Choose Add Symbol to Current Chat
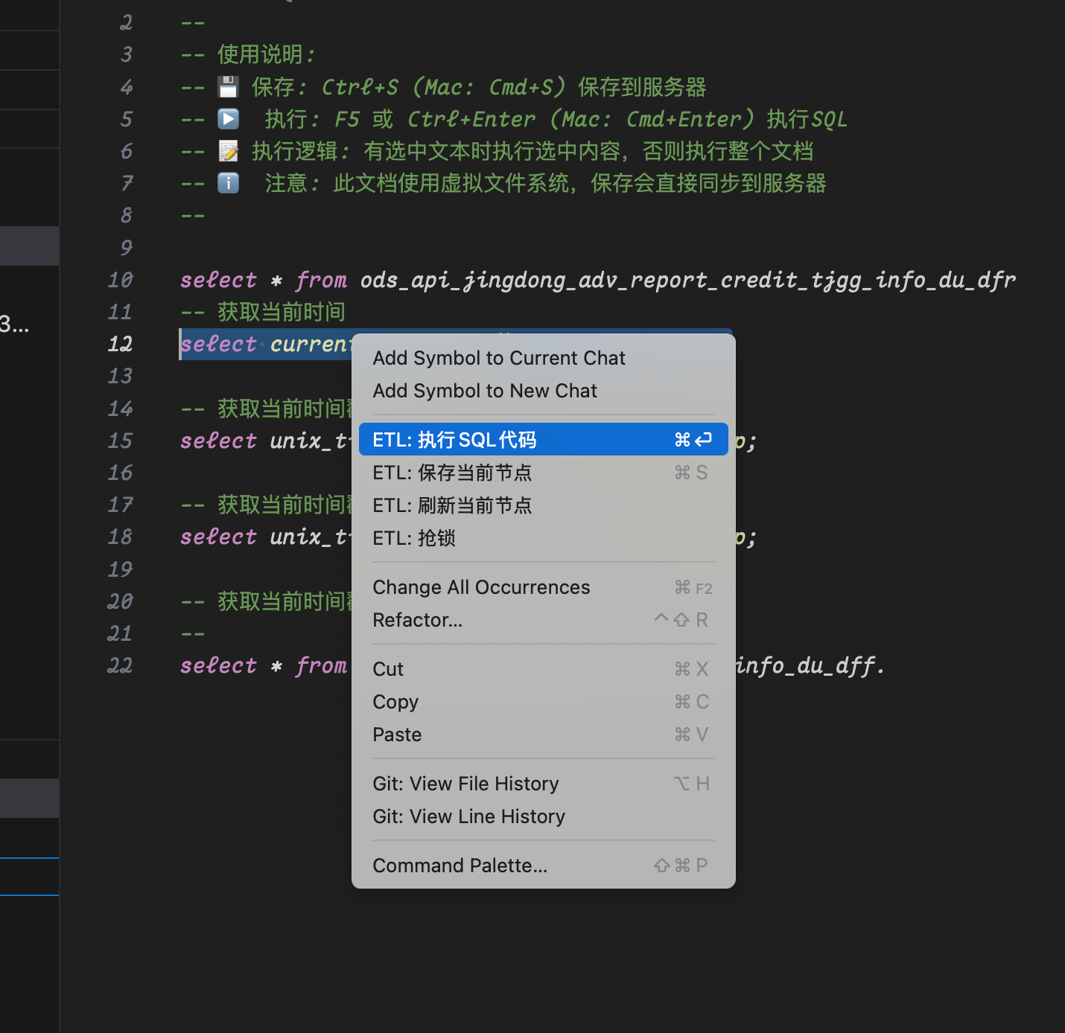 click(544, 358)
